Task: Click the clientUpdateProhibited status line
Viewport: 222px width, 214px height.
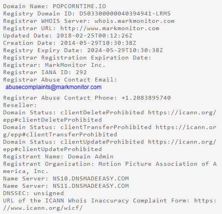Action: click(110, 146)
